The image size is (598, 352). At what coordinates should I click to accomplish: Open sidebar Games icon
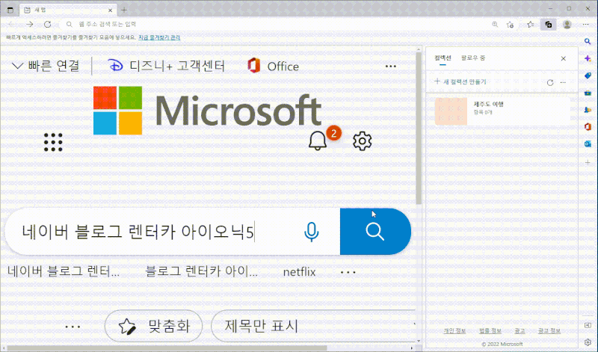point(588,110)
